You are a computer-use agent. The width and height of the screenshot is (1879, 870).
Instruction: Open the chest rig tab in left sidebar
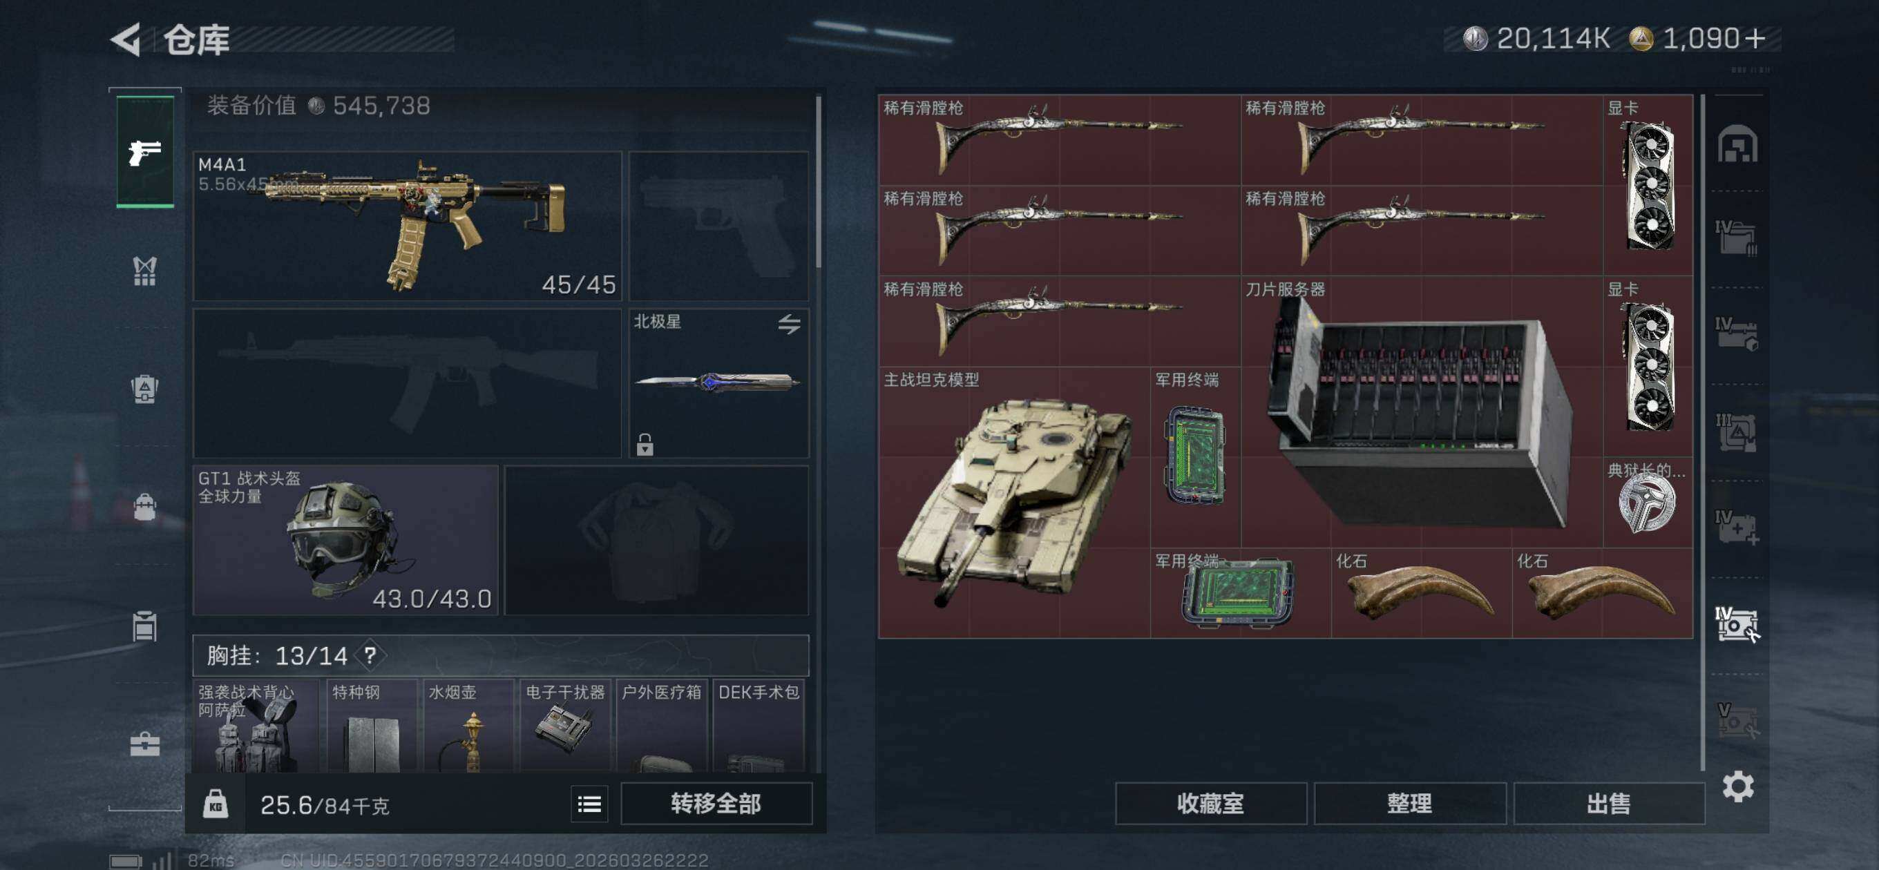pyautogui.click(x=144, y=271)
